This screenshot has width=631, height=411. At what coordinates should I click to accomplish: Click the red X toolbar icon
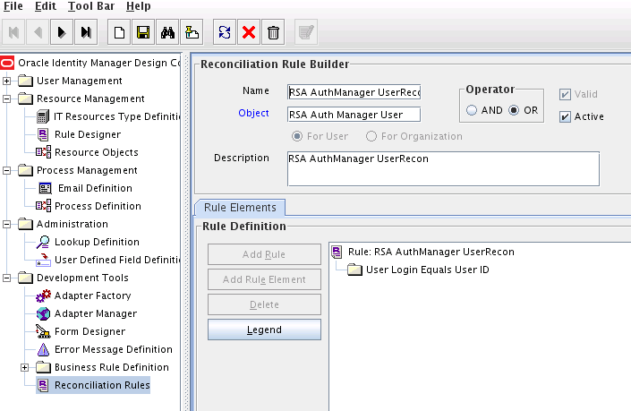click(x=249, y=32)
